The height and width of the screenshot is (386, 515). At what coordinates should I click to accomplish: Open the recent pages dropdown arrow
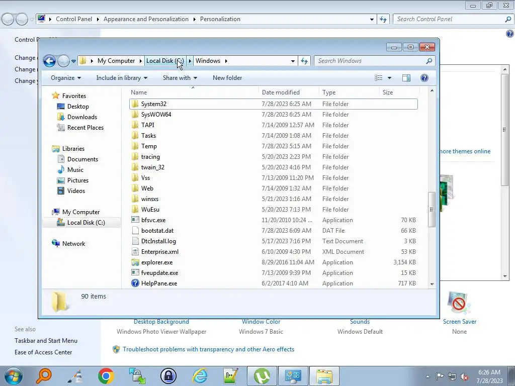[73, 61]
